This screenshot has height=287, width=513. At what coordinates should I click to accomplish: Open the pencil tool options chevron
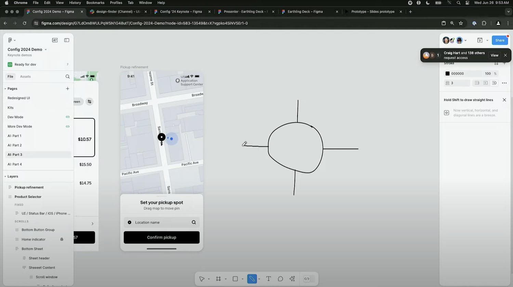pyautogui.click(x=259, y=279)
